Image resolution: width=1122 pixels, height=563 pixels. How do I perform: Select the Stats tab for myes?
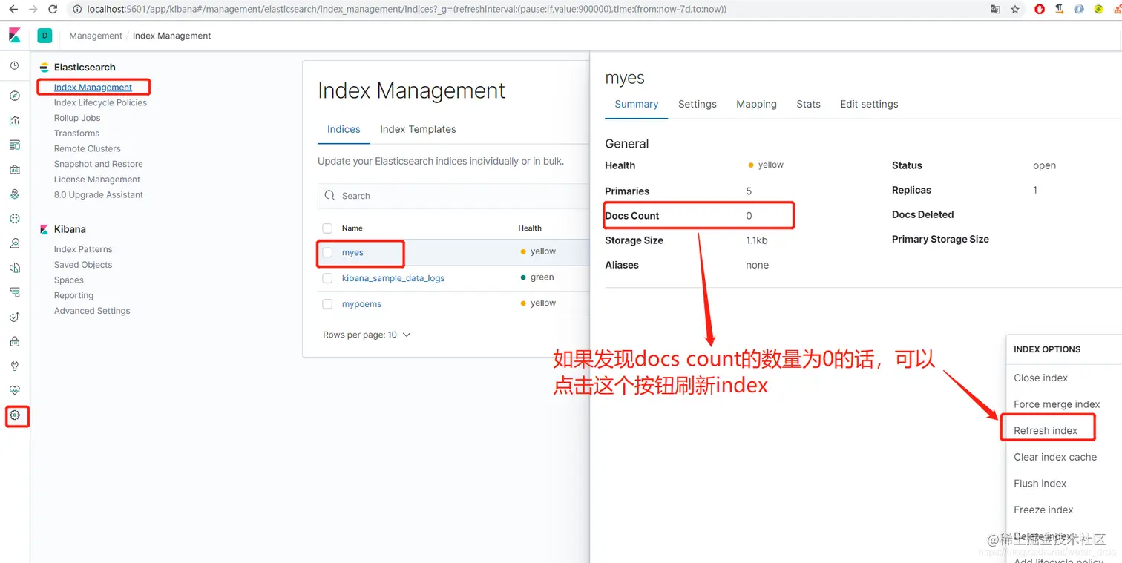[808, 104]
